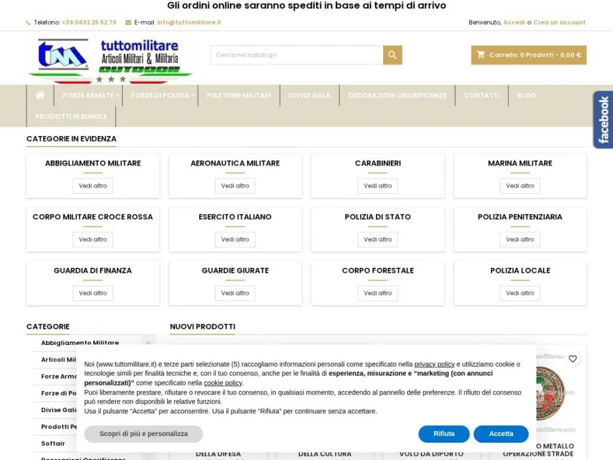The width and height of the screenshot is (613, 460).
Task: Select Softair in Categorie list
Action: (53, 444)
